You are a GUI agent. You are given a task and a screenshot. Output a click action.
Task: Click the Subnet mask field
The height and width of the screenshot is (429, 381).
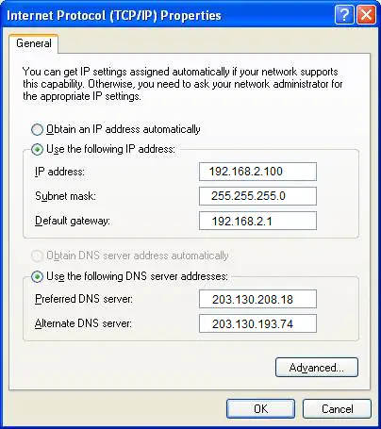coord(257,196)
